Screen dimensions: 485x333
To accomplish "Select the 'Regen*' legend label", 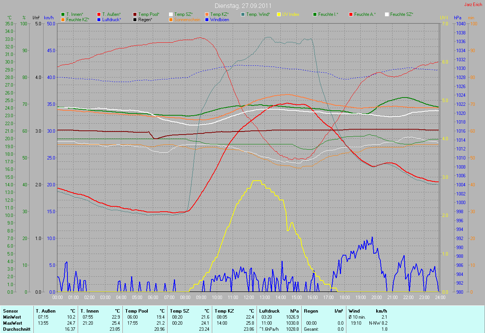I will point(145,19).
